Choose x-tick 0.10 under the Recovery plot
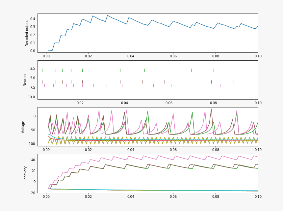The width and height of the screenshot is (283, 211). pos(258,197)
